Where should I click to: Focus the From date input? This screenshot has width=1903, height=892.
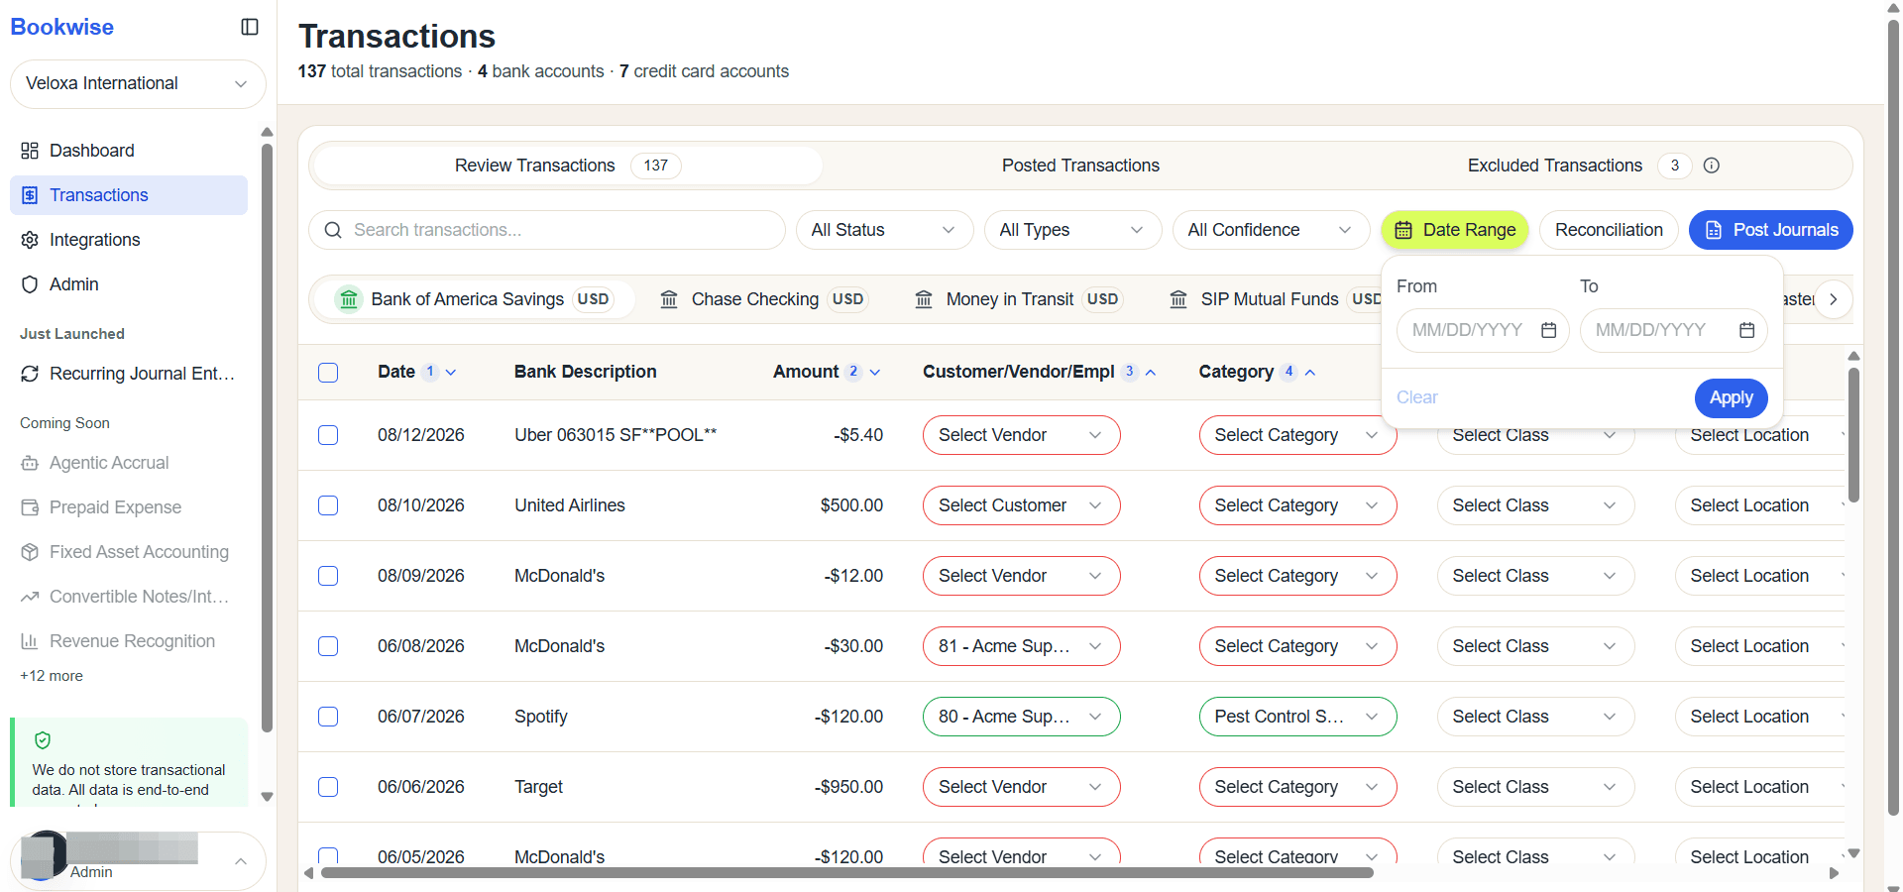pos(1483,330)
